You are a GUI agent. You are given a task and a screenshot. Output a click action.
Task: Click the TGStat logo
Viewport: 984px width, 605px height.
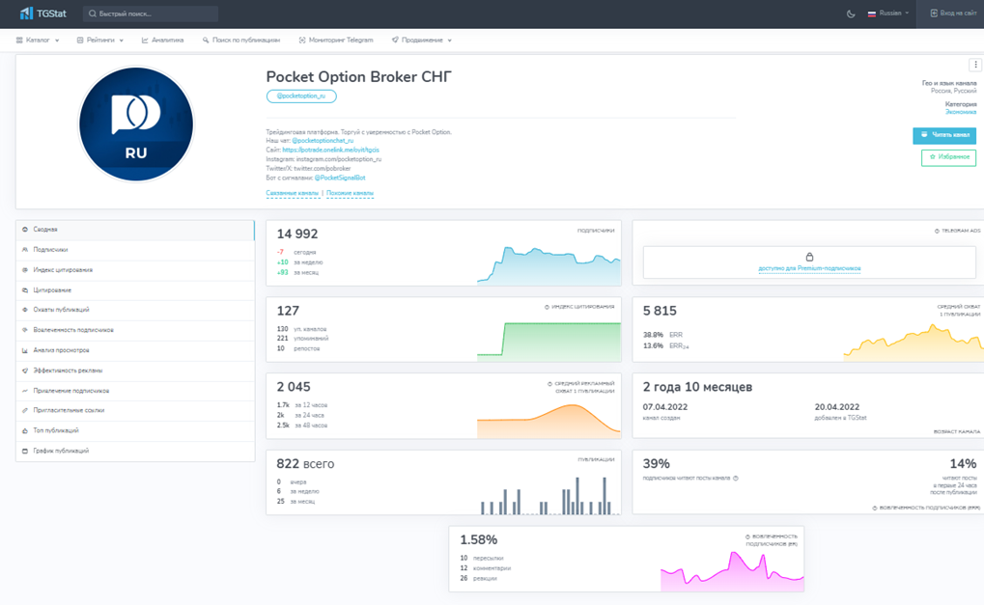coord(43,14)
